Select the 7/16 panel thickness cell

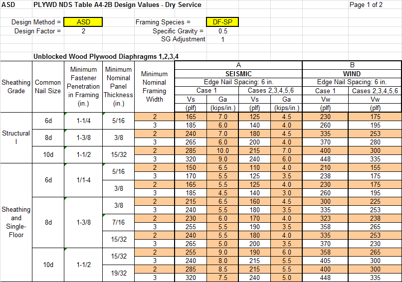tap(119, 222)
